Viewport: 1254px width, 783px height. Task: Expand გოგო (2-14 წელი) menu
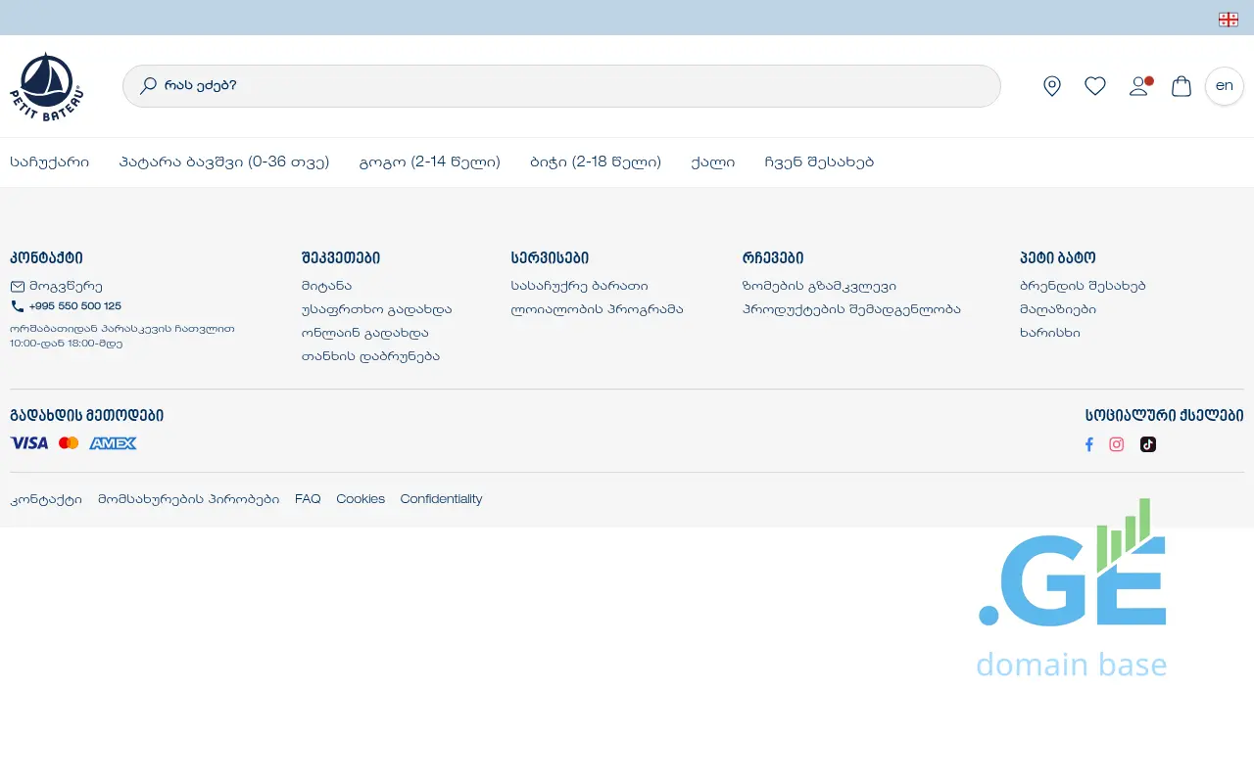point(430,162)
